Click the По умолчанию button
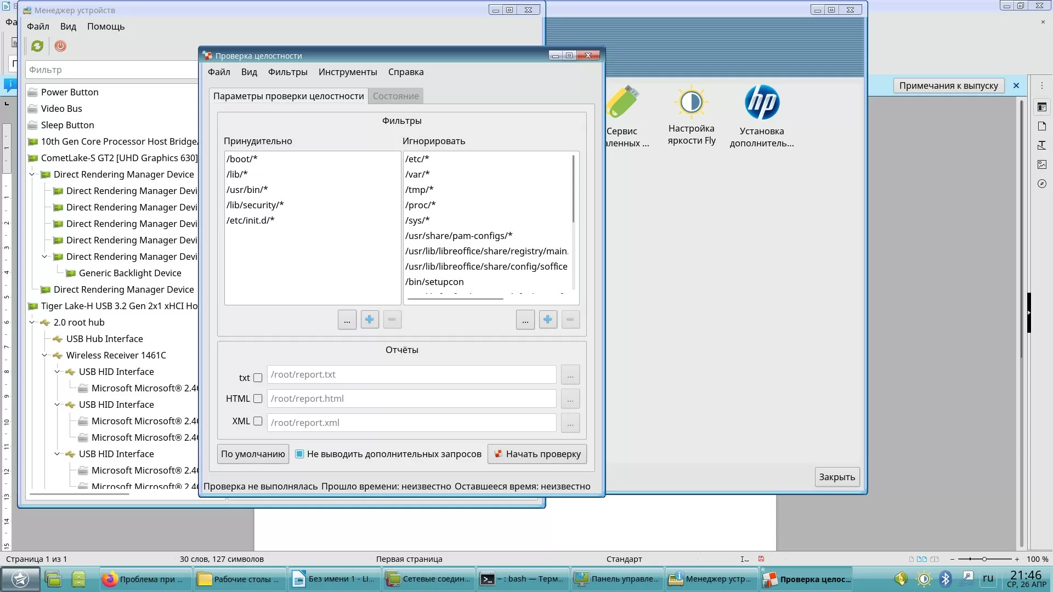This screenshot has height=592, width=1053. [x=253, y=454]
